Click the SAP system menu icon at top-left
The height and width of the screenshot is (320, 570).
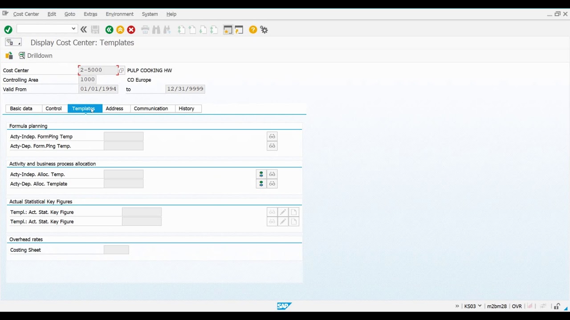(5, 14)
